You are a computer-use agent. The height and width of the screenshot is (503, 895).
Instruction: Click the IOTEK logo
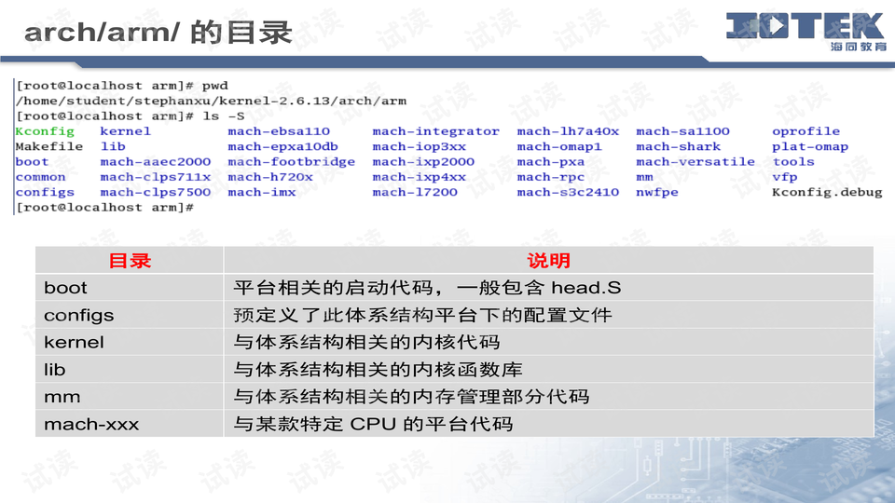805,32
